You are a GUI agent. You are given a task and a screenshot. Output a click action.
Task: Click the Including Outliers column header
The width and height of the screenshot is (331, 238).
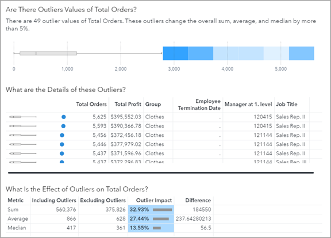54,200
